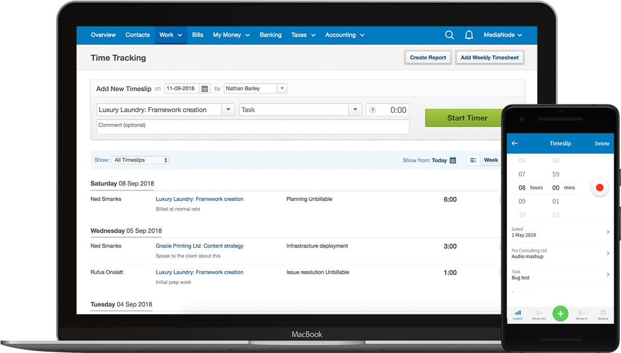
Task: Open the Gracie Printing Ltd: Content strategy link
Action: (199, 245)
